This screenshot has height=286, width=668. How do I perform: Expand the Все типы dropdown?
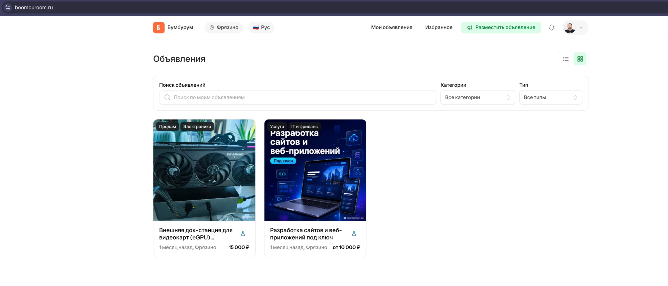pyautogui.click(x=550, y=97)
